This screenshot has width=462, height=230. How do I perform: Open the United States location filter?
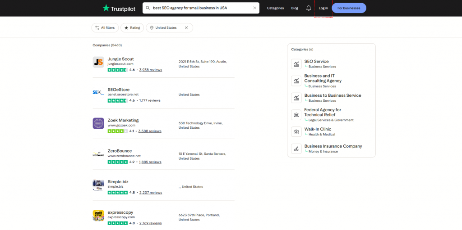166,27
